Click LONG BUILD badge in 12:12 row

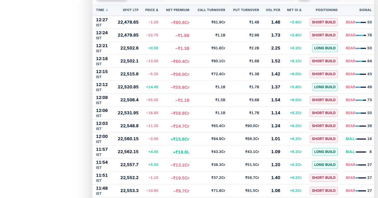pos(325,87)
